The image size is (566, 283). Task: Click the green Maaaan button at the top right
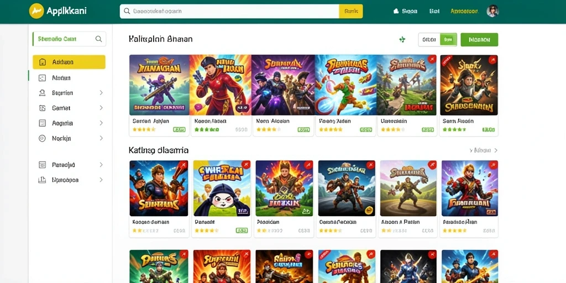479,40
